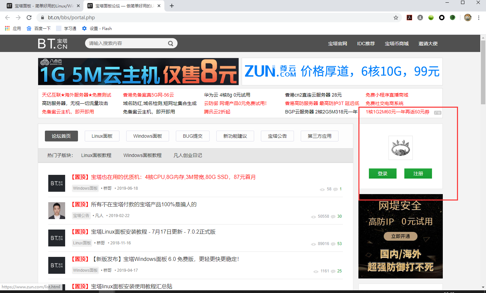Screen dimensions: 486x293
Task: Open ad link 免费小程序直播商城
Action: pos(387,95)
